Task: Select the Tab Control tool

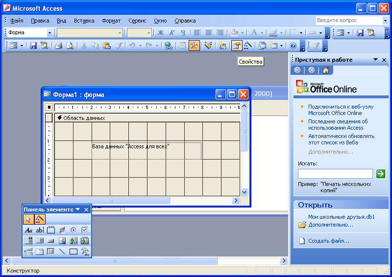Action: [40, 251]
